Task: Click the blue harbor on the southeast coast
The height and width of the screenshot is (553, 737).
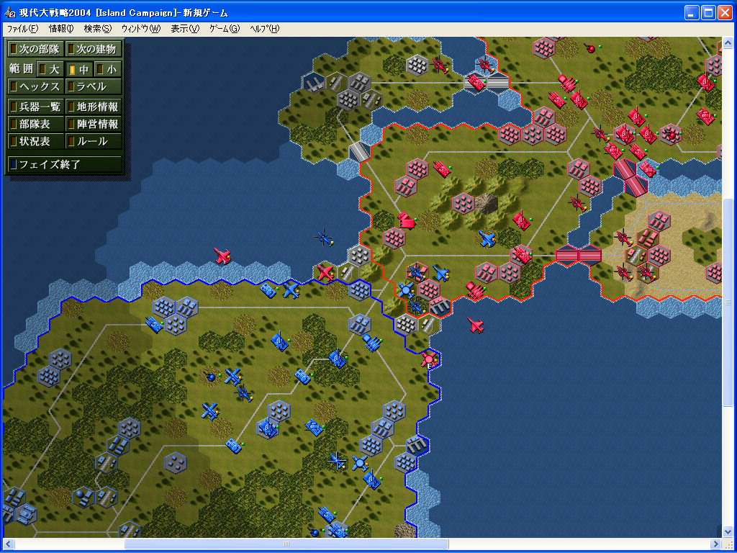Action: point(417,444)
